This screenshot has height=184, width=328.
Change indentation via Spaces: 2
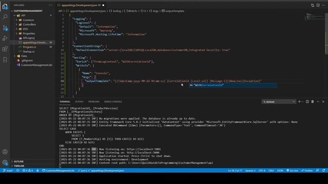click(x=250, y=170)
